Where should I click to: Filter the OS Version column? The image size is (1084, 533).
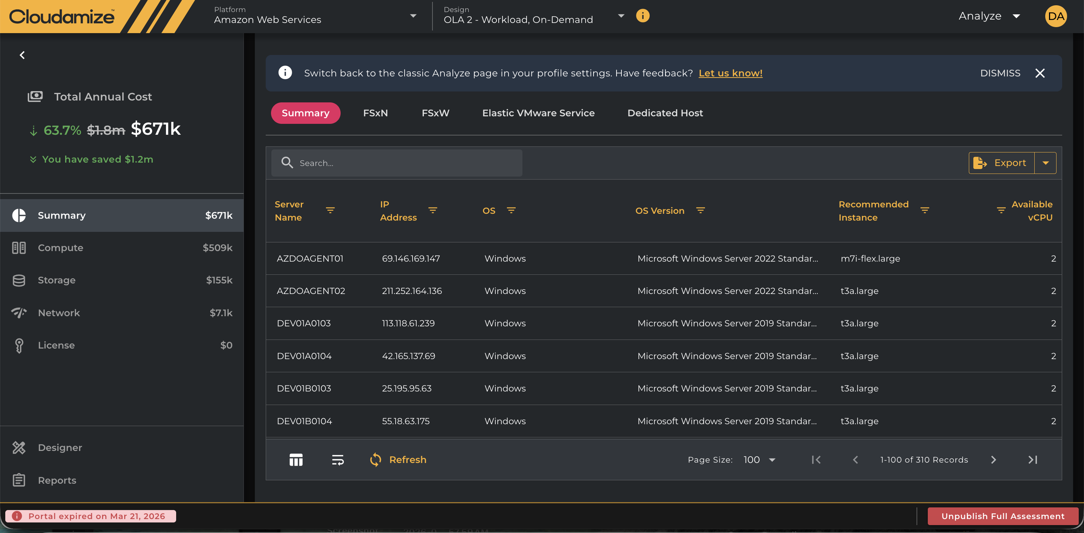coord(700,210)
